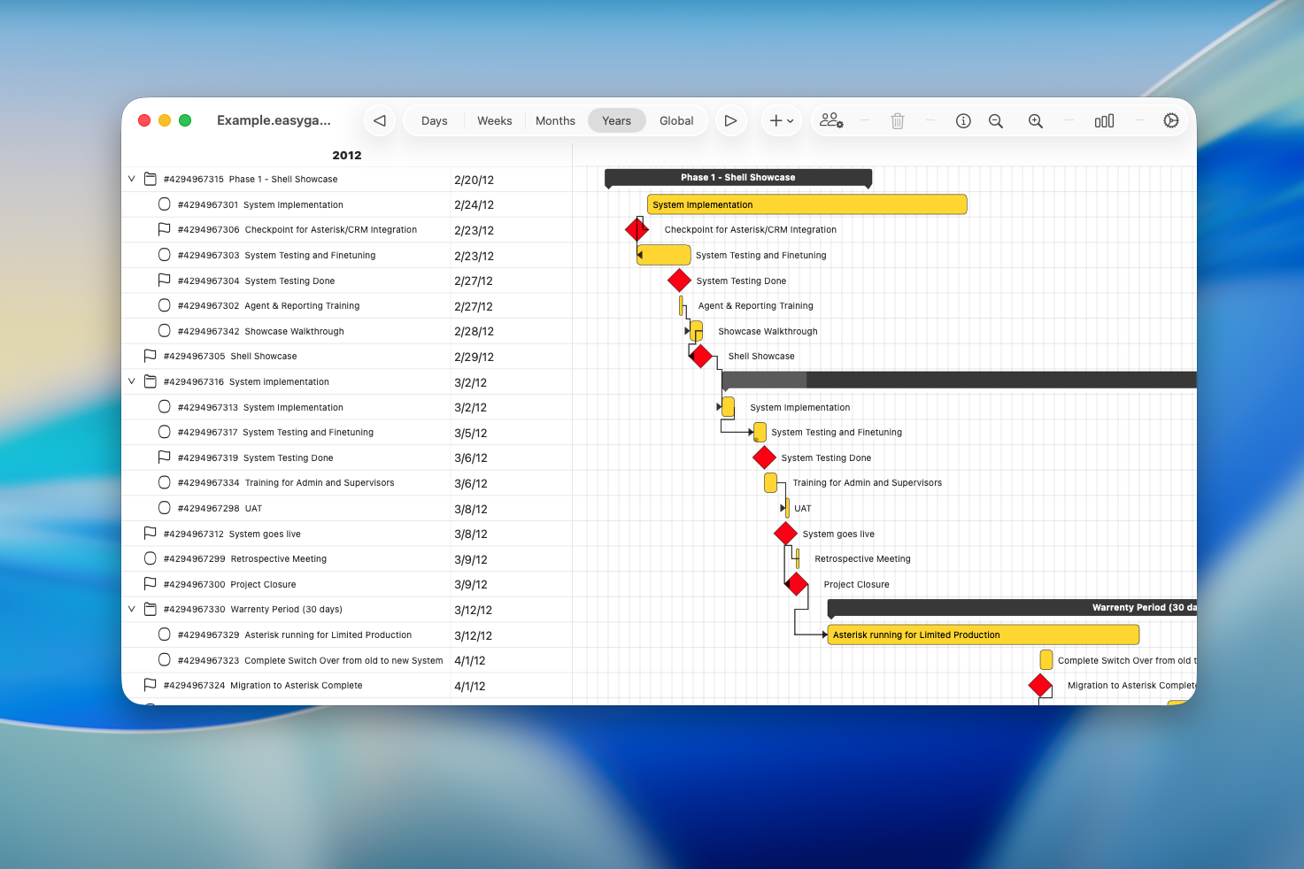
Task: Toggle completion circle for Retrospective Meeting task
Action: pos(150,558)
